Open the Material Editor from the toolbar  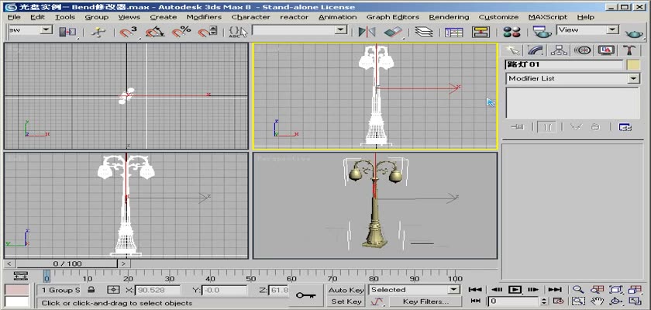[x=511, y=31]
